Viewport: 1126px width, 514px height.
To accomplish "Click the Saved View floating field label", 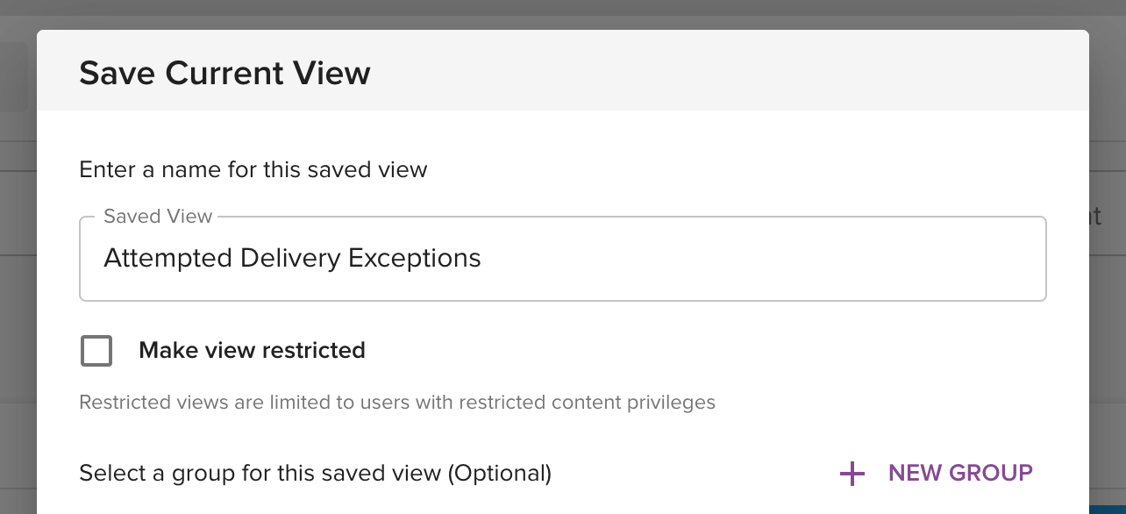I will tap(158, 217).
